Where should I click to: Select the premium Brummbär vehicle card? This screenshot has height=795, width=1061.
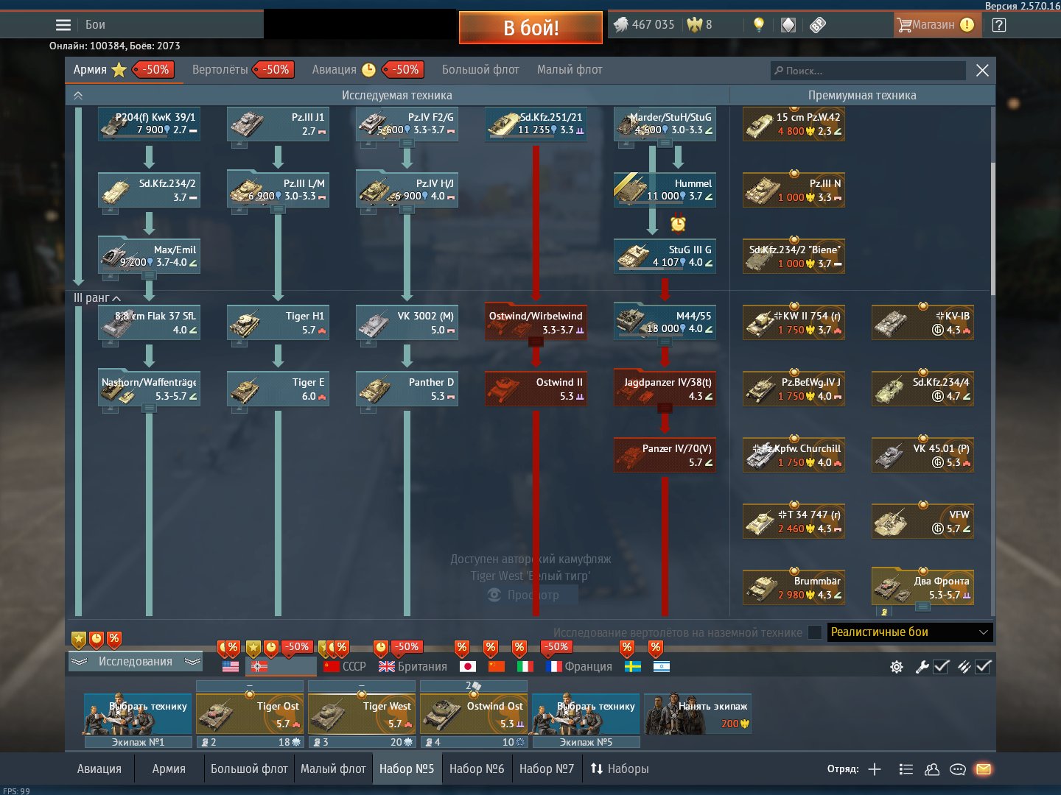[x=794, y=588]
